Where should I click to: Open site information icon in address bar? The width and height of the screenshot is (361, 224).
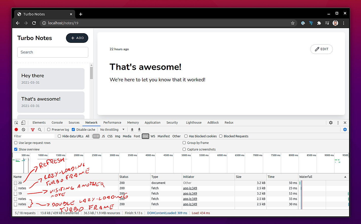(44, 23)
